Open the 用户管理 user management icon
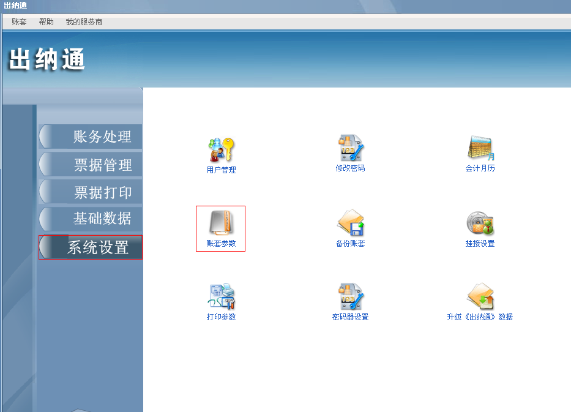This screenshot has width=571, height=412. click(222, 149)
